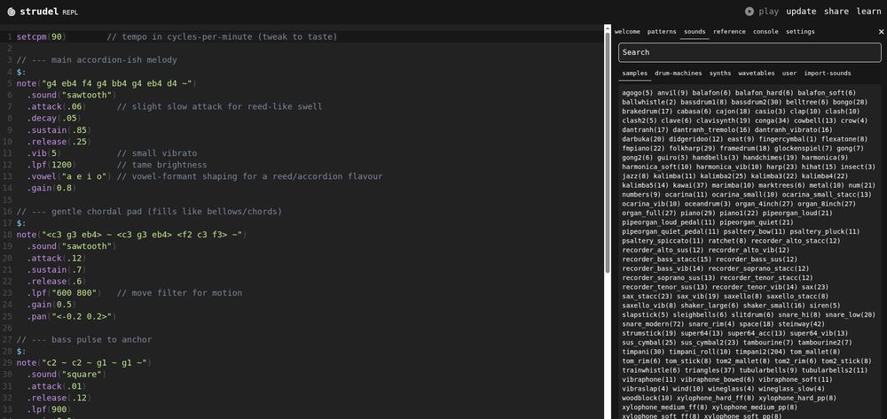
Task: Click the sax(23) sample
Action: pos(815,287)
